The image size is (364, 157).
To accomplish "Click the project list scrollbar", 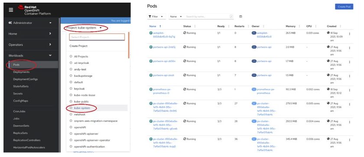I will click(129, 45).
